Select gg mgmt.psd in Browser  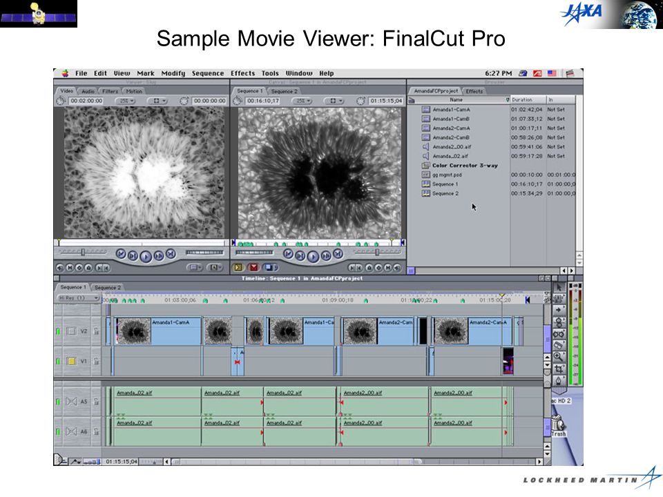point(447,175)
